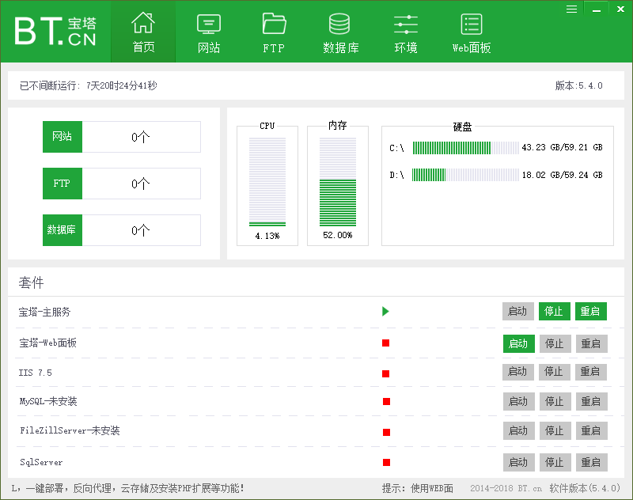Click green running indicator of 宝塔-主服务
This screenshot has width=633, height=500.
click(385, 311)
